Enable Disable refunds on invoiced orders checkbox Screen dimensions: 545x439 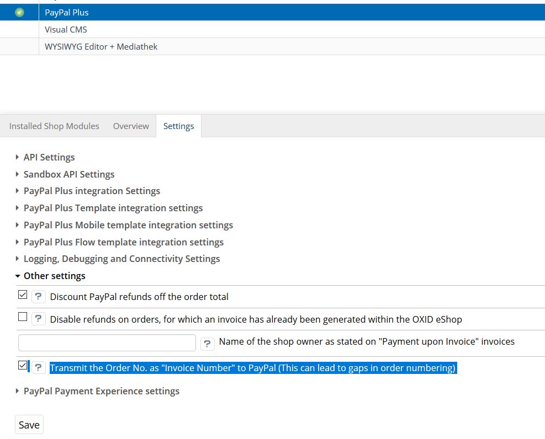(x=23, y=317)
